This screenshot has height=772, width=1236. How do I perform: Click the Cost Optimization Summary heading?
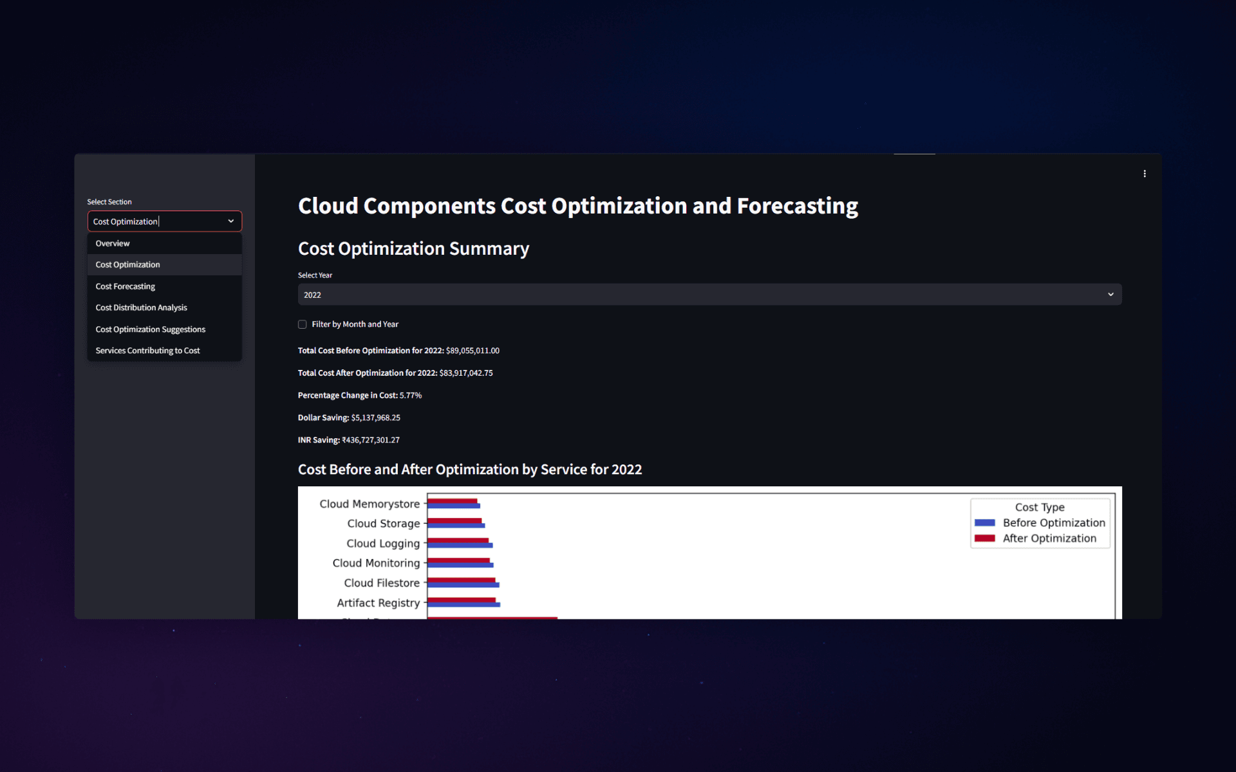[x=413, y=248]
